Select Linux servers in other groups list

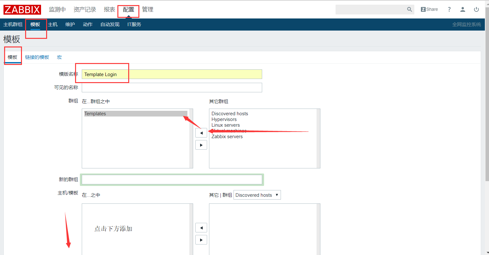[x=226, y=125]
